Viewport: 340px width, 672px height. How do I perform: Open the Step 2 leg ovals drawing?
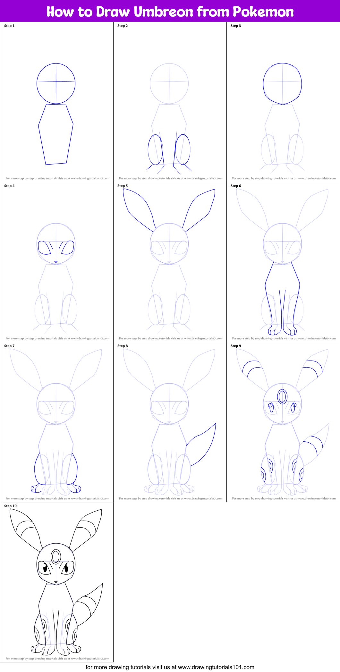click(170, 102)
